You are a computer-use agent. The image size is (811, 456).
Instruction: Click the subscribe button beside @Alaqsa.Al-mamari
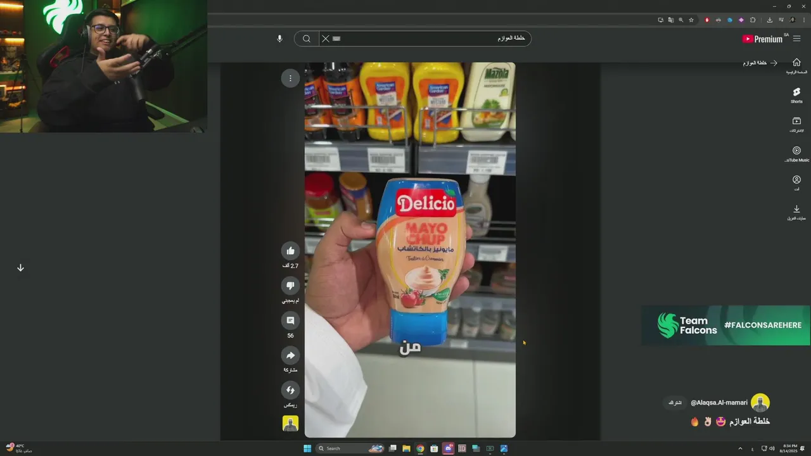[x=675, y=402]
